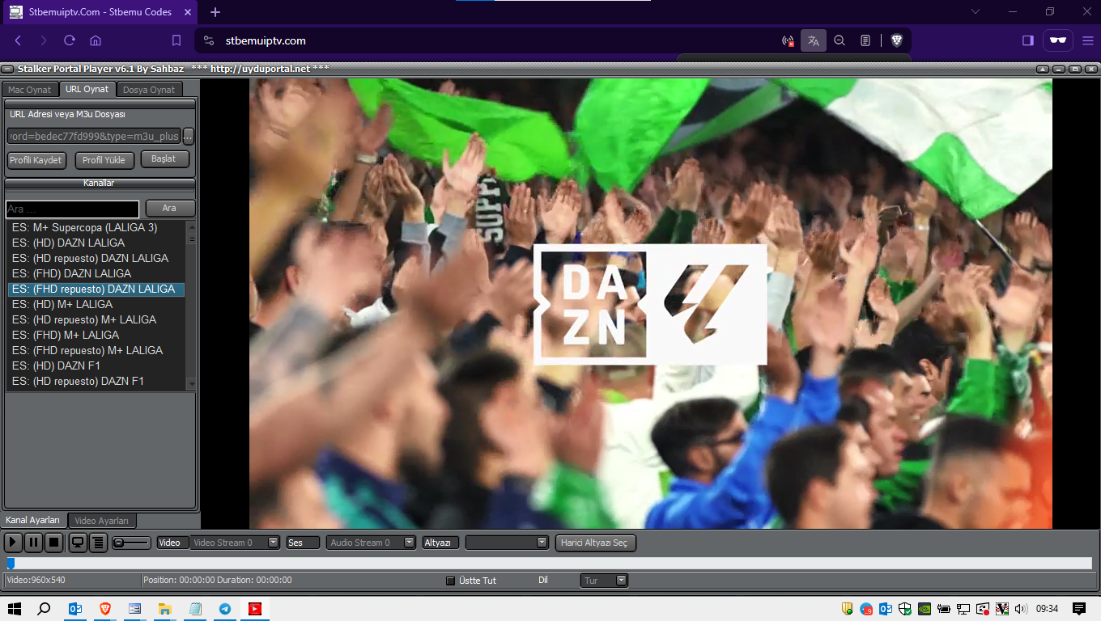Screen dimensions: 1101x621
Task: Open Windows Start menu
Action: (x=14, y=609)
